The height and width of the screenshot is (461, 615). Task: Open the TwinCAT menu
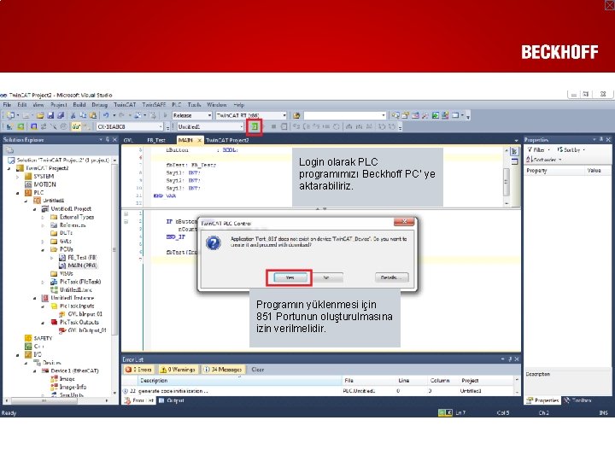(x=125, y=105)
